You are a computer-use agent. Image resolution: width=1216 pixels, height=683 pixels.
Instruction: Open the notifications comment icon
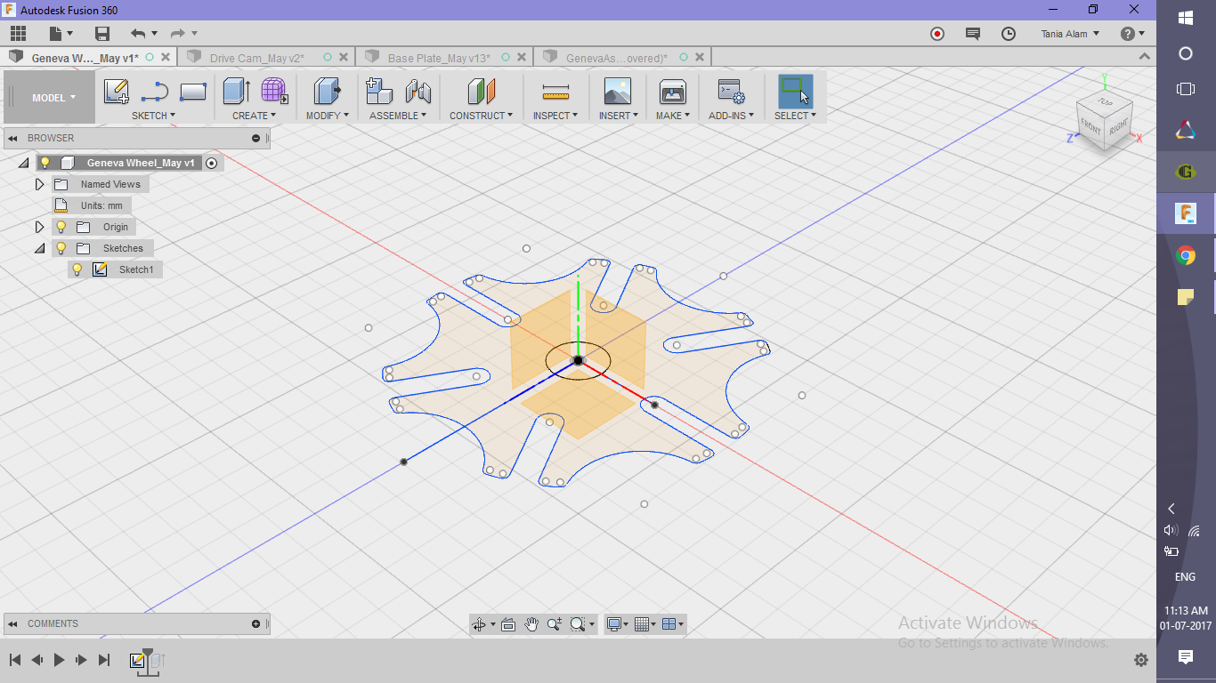coord(973,34)
